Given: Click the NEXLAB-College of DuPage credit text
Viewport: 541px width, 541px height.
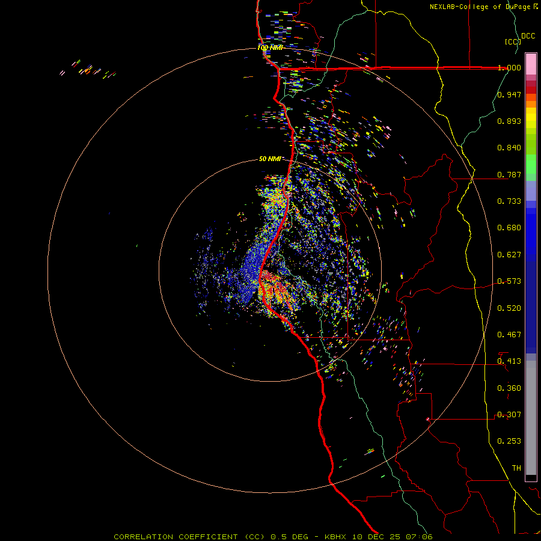Looking at the screenshot, I should [480, 7].
